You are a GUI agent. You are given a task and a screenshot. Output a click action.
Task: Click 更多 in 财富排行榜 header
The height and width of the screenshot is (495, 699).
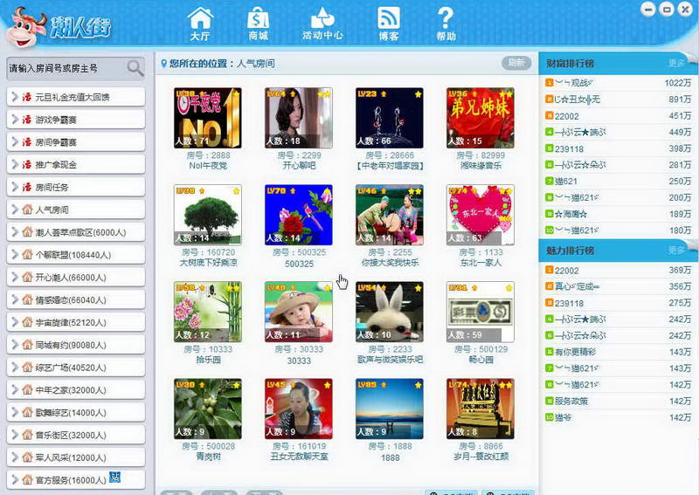(676, 63)
